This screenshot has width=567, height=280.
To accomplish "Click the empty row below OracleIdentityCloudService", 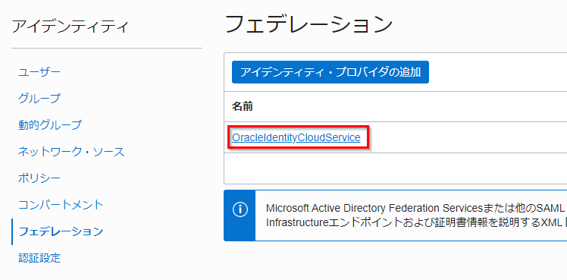I will (395, 168).
